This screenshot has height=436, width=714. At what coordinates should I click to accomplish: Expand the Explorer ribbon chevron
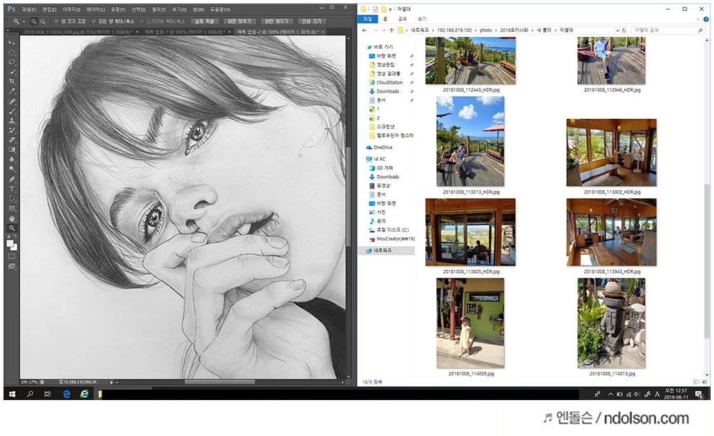697,19
